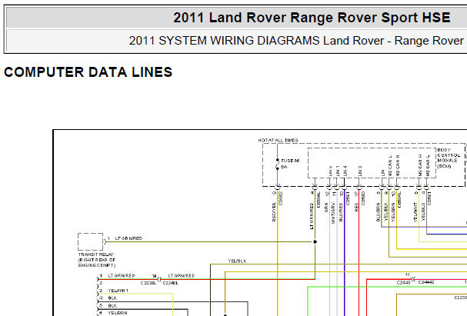The image size is (467, 316).
Task: Click 'LT GRN/RED' label above C2240L
Action: pos(182,275)
